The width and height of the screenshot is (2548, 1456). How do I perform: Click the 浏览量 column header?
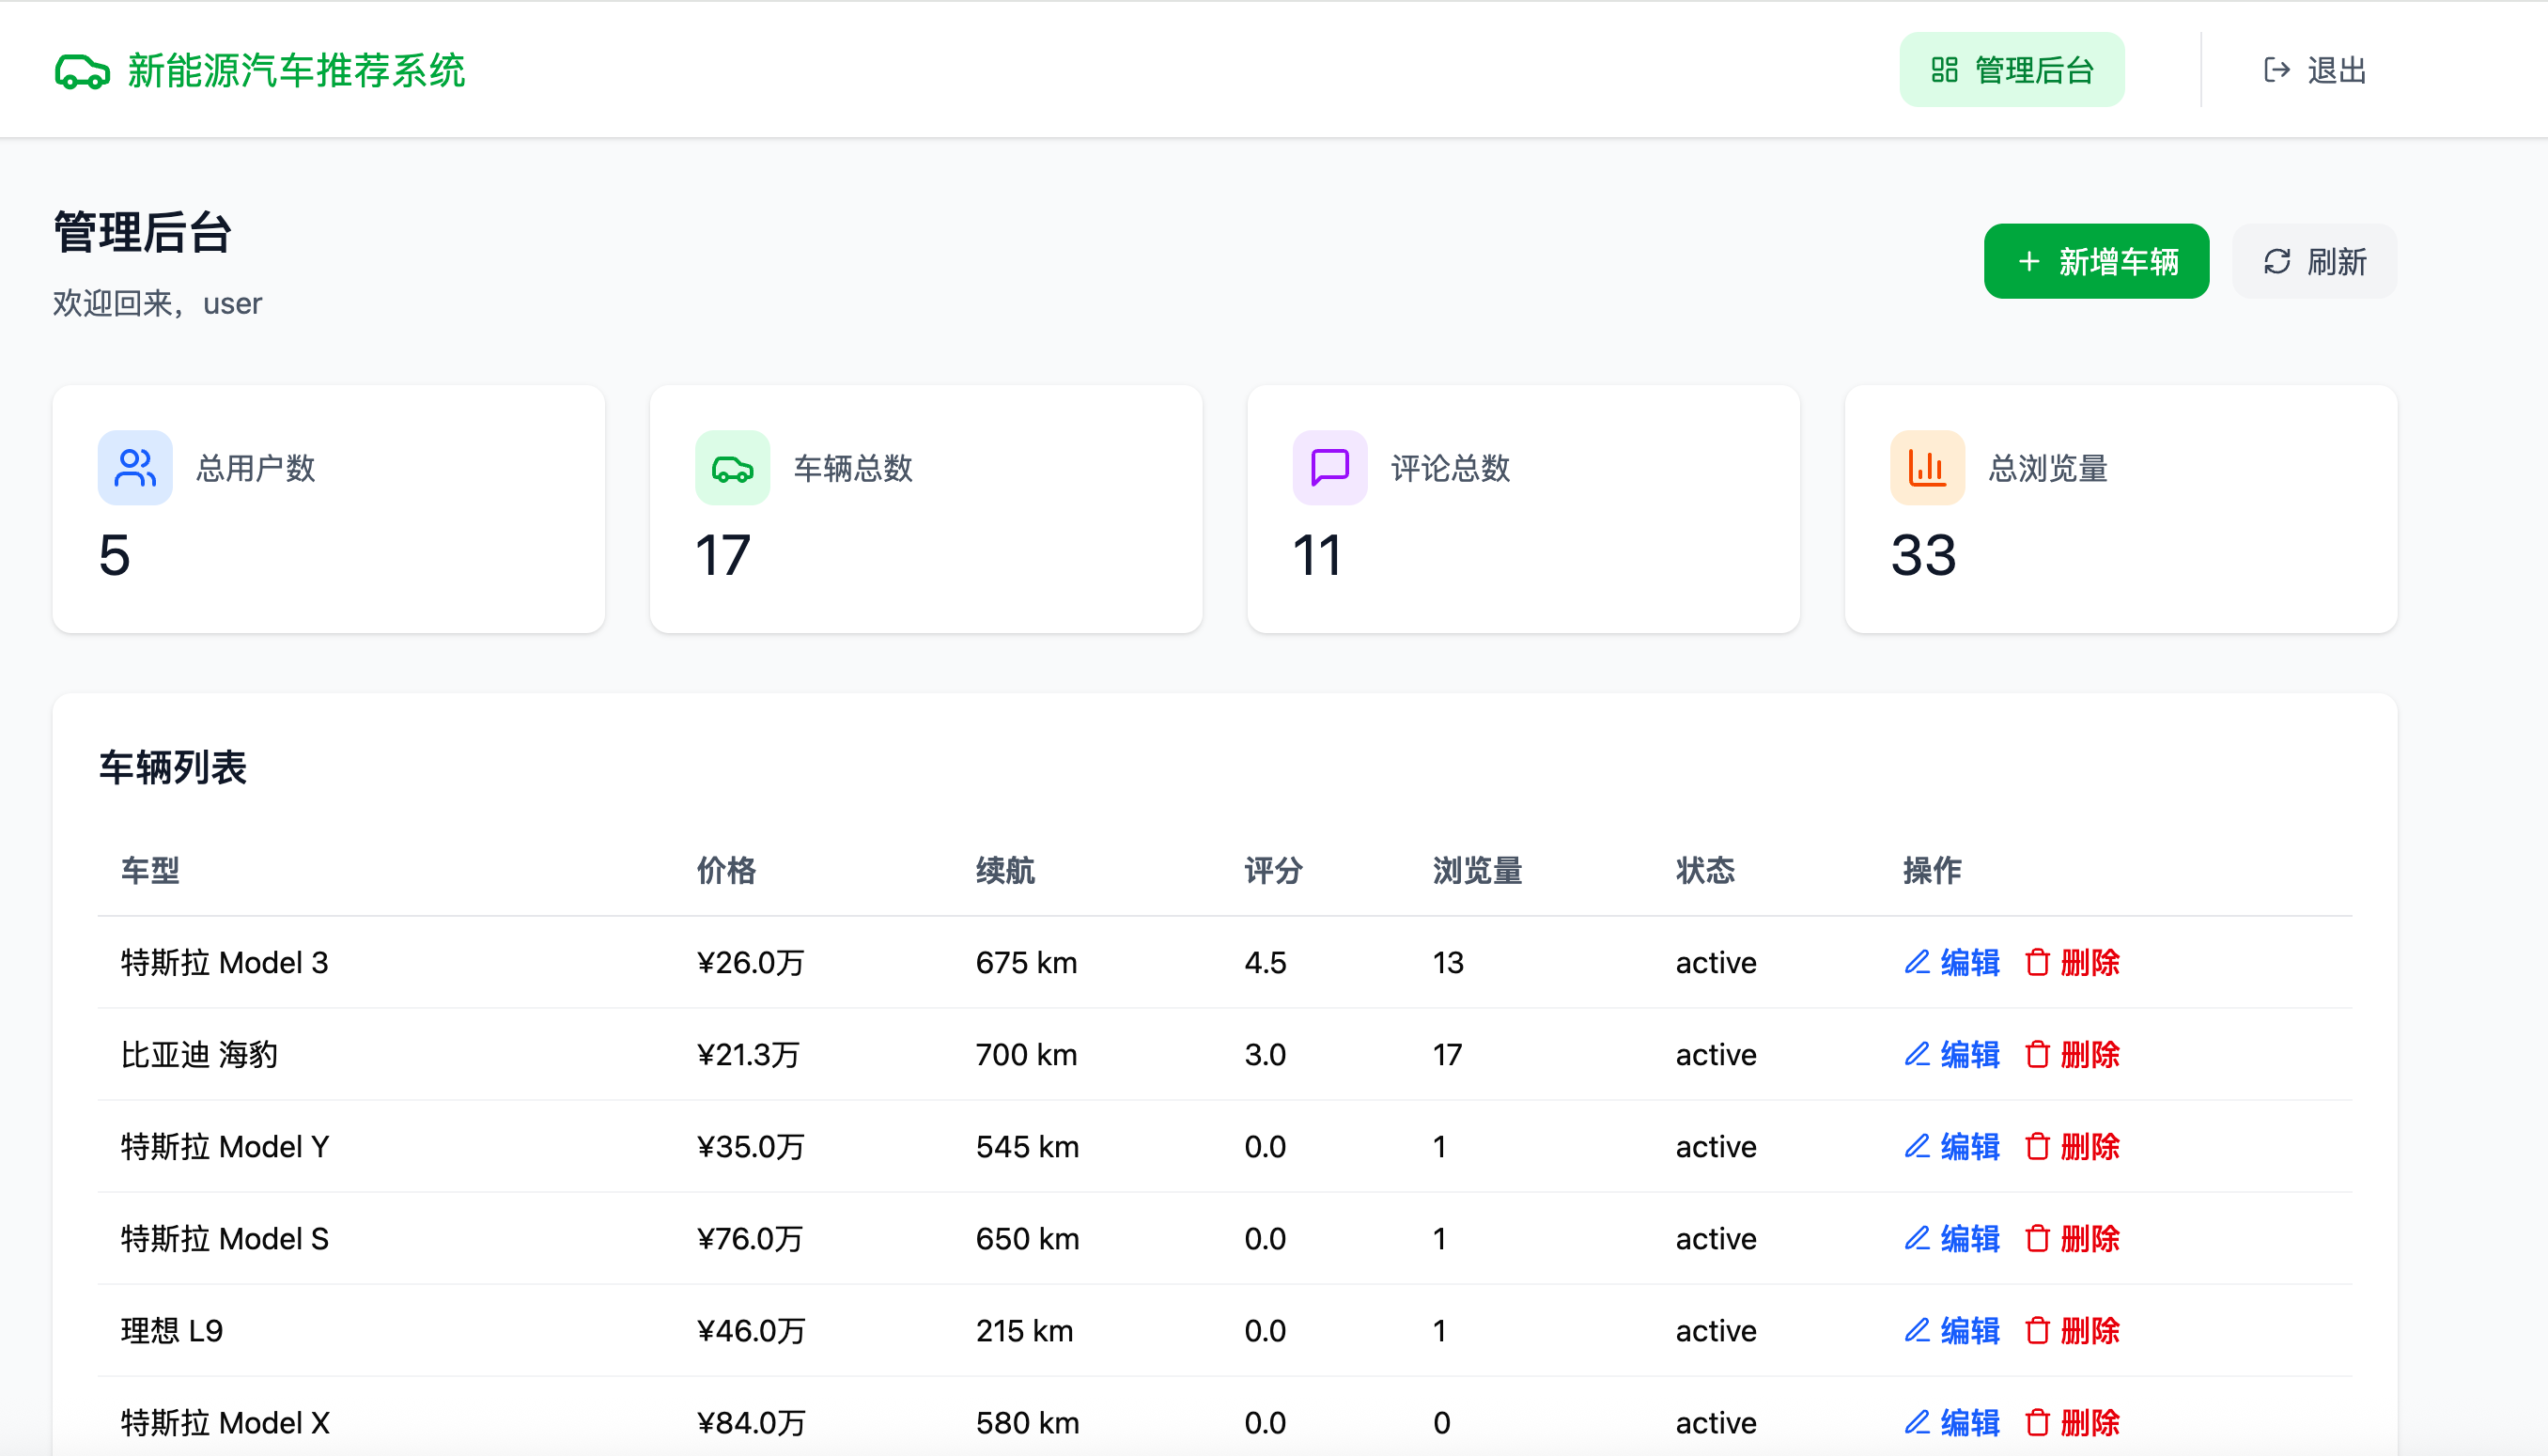[1477, 870]
